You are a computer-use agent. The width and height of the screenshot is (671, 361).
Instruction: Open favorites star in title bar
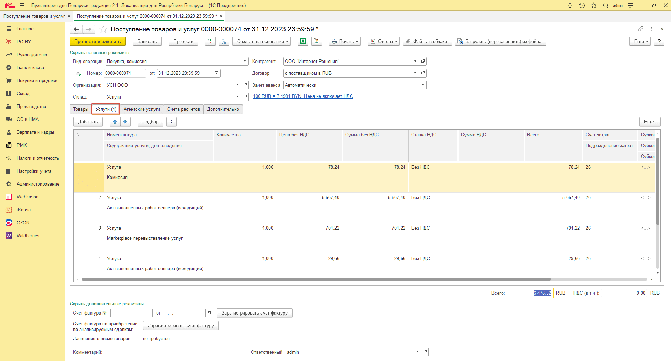point(594,6)
